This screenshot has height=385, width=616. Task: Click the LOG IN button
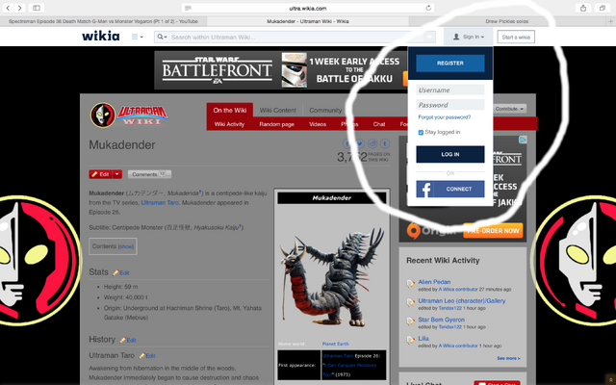click(x=450, y=154)
